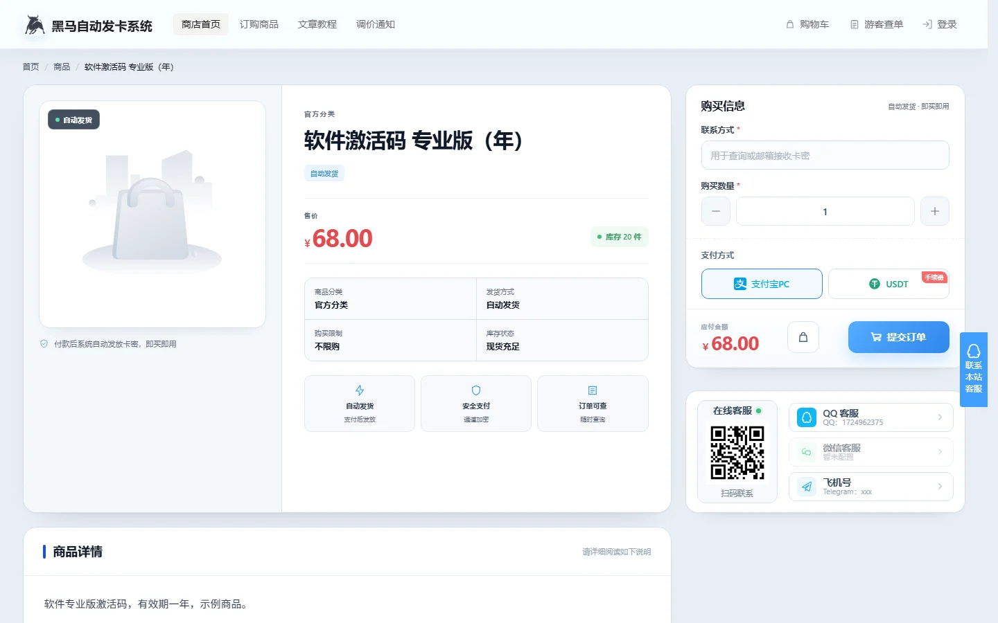
Task: Increase purchase quantity with plus button
Action: tap(935, 211)
